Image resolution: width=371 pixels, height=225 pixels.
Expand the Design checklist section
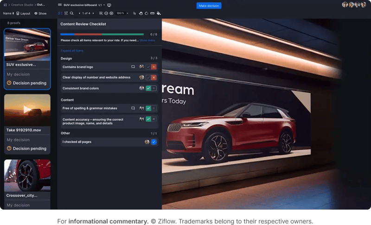[x=66, y=58]
